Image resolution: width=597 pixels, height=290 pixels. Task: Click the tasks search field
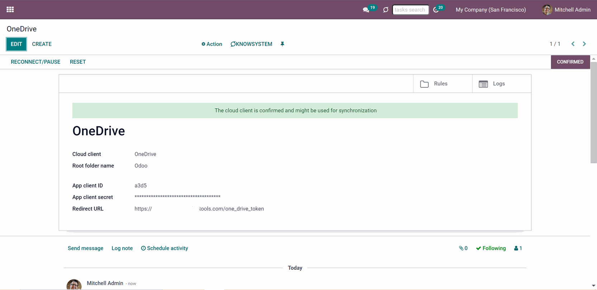click(411, 10)
